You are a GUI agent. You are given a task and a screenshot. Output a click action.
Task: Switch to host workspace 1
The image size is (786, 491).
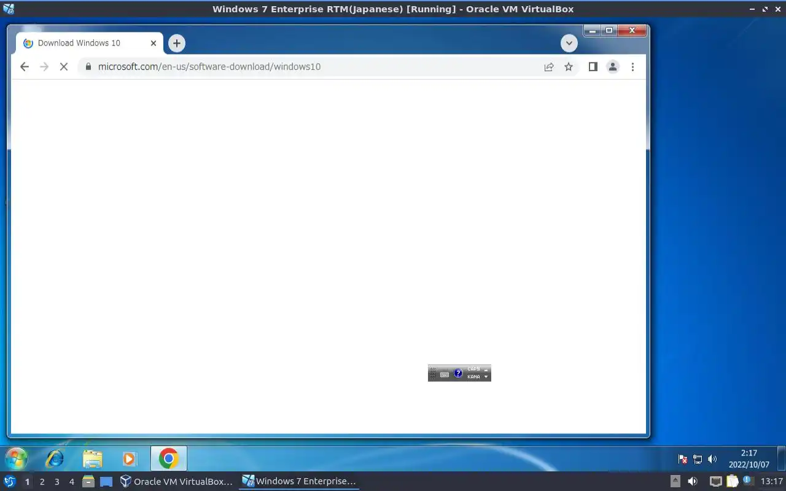point(27,482)
